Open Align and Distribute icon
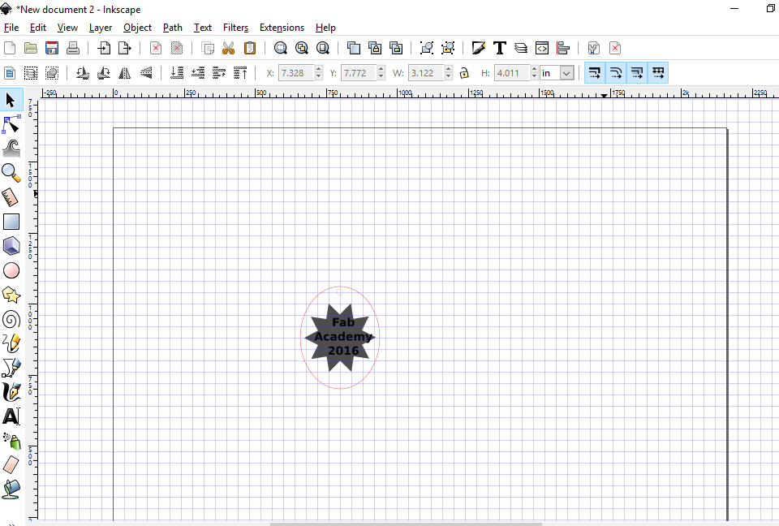The width and height of the screenshot is (779, 526). tap(563, 48)
